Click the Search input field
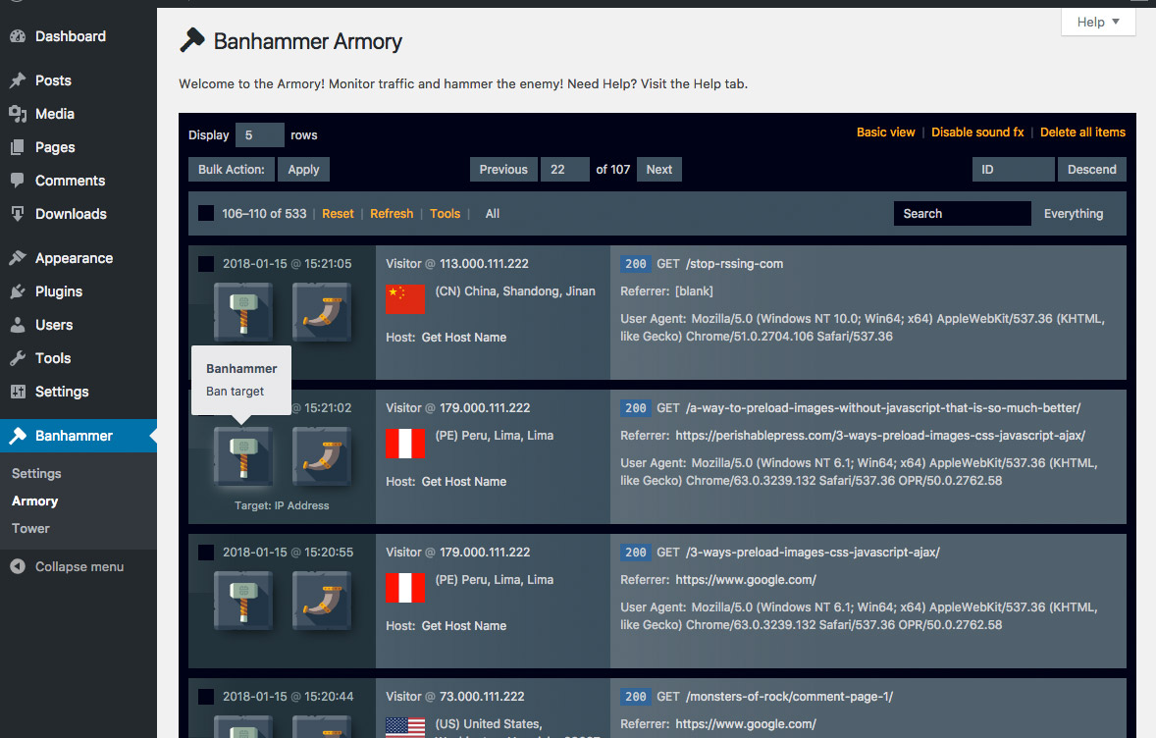This screenshot has width=1156, height=738. click(x=962, y=214)
